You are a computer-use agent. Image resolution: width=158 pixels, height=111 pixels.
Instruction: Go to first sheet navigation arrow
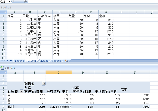click(2, 61)
